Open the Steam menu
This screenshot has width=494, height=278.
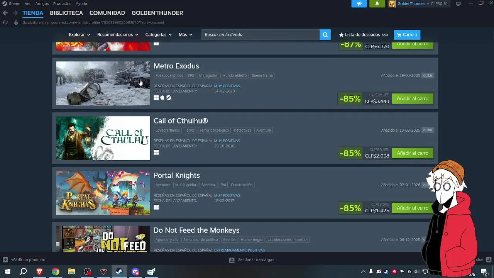(x=14, y=3)
